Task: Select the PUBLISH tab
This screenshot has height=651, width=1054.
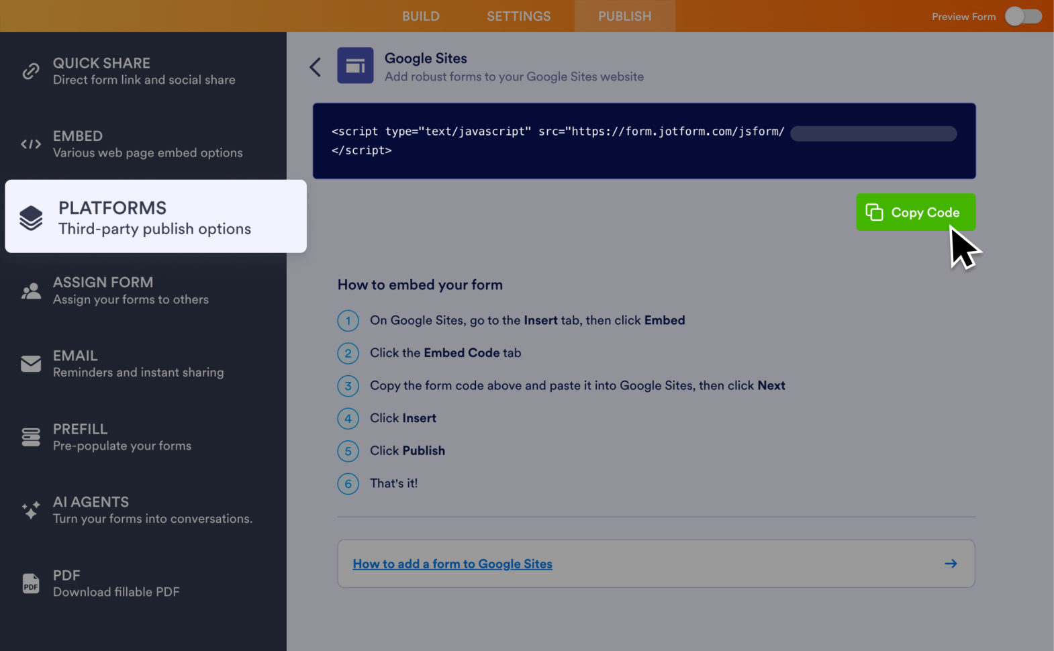Action: coord(624,16)
